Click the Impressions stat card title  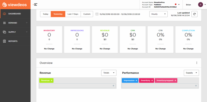[x=77, y=31]
